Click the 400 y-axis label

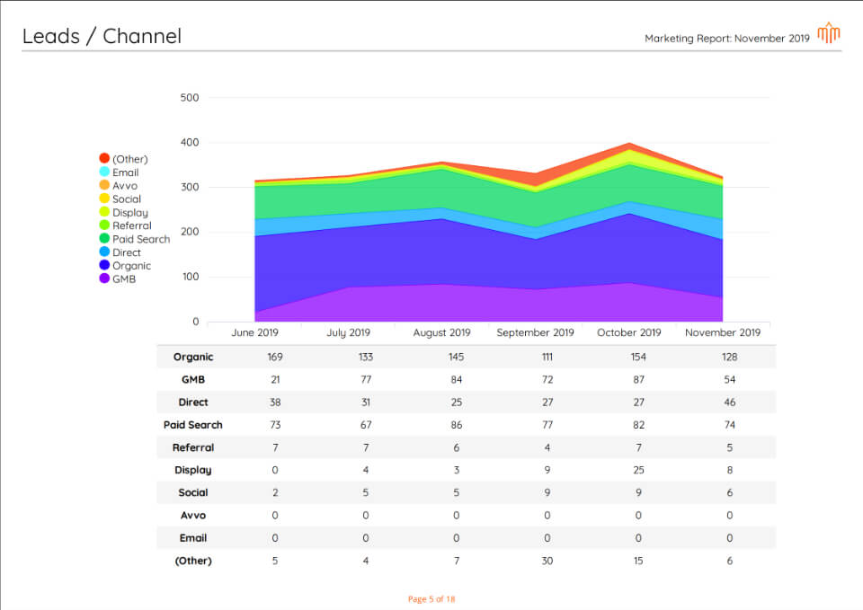coord(190,143)
